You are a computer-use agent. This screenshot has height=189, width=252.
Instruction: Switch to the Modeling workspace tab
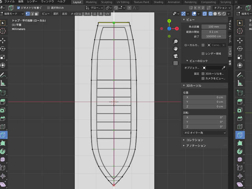coord(91,2)
